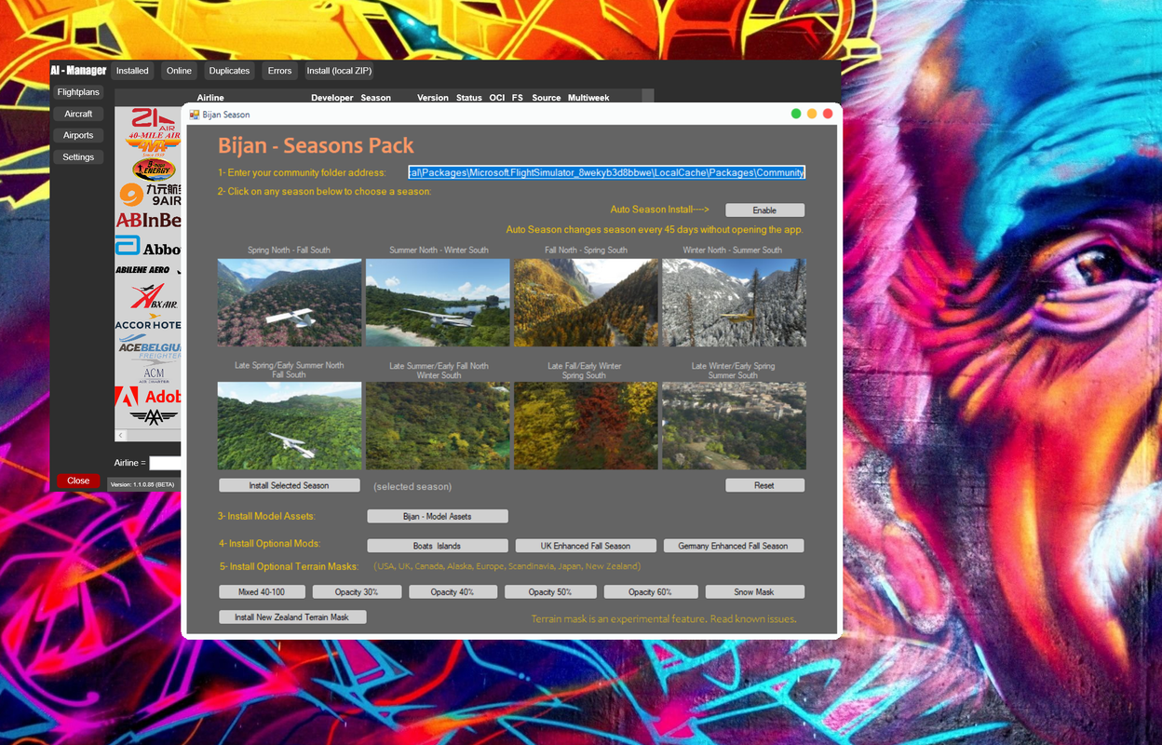Select Aircraft in AI-Manager sidebar

point(78,114)
